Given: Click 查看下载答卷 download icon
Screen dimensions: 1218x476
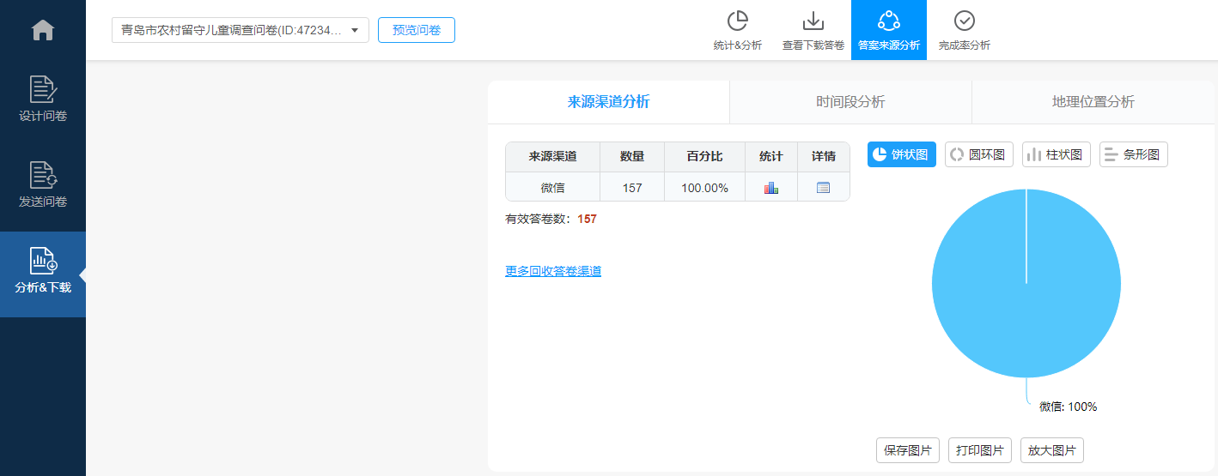Looking at the screenshot, I should pos(813,30).
